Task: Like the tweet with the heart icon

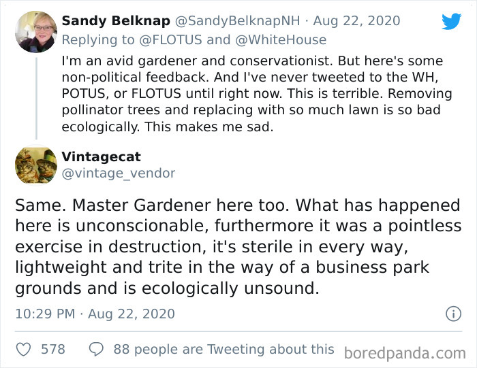Action: (23, 350)
